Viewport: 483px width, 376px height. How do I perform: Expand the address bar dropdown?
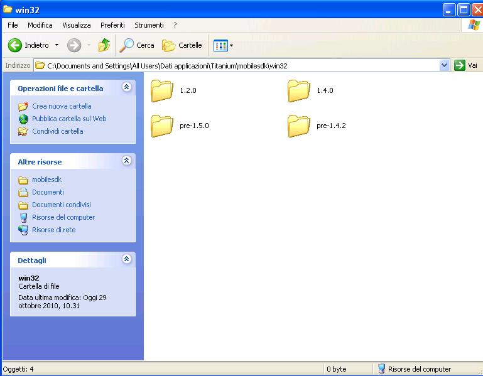444,65
